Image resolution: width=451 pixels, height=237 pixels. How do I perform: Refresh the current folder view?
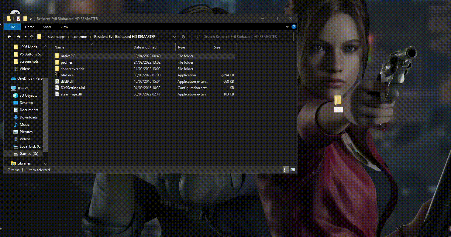coord(184,37)
